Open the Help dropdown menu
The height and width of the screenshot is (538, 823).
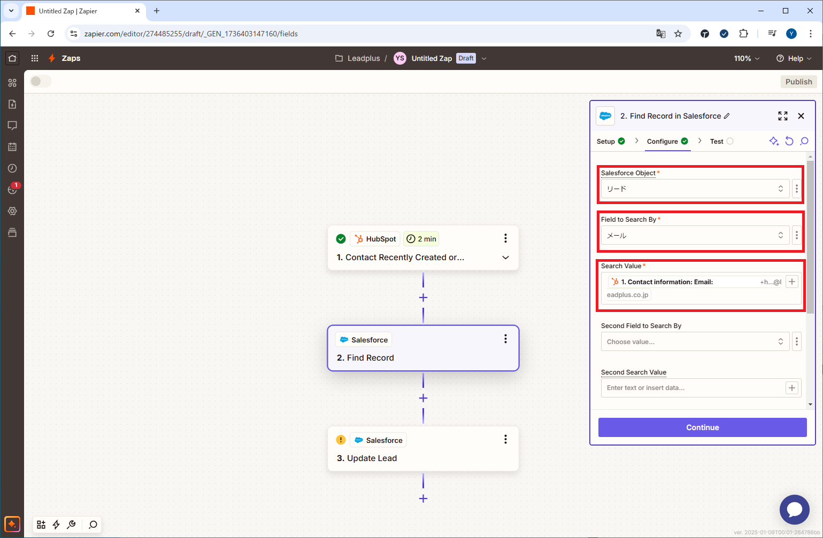794,58
